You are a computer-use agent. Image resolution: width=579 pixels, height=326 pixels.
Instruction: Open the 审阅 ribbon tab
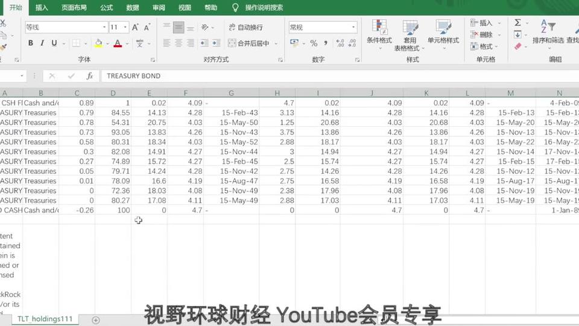click(159, 8)
